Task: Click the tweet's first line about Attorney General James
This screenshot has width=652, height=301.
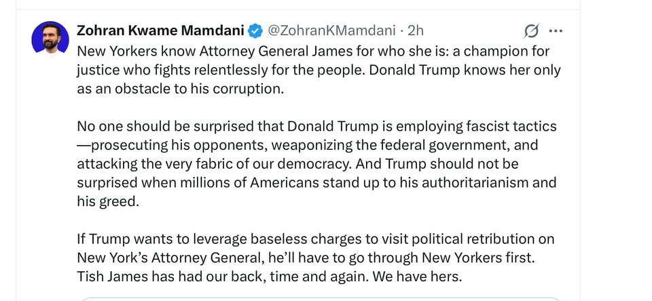Action: click(312, 52)
